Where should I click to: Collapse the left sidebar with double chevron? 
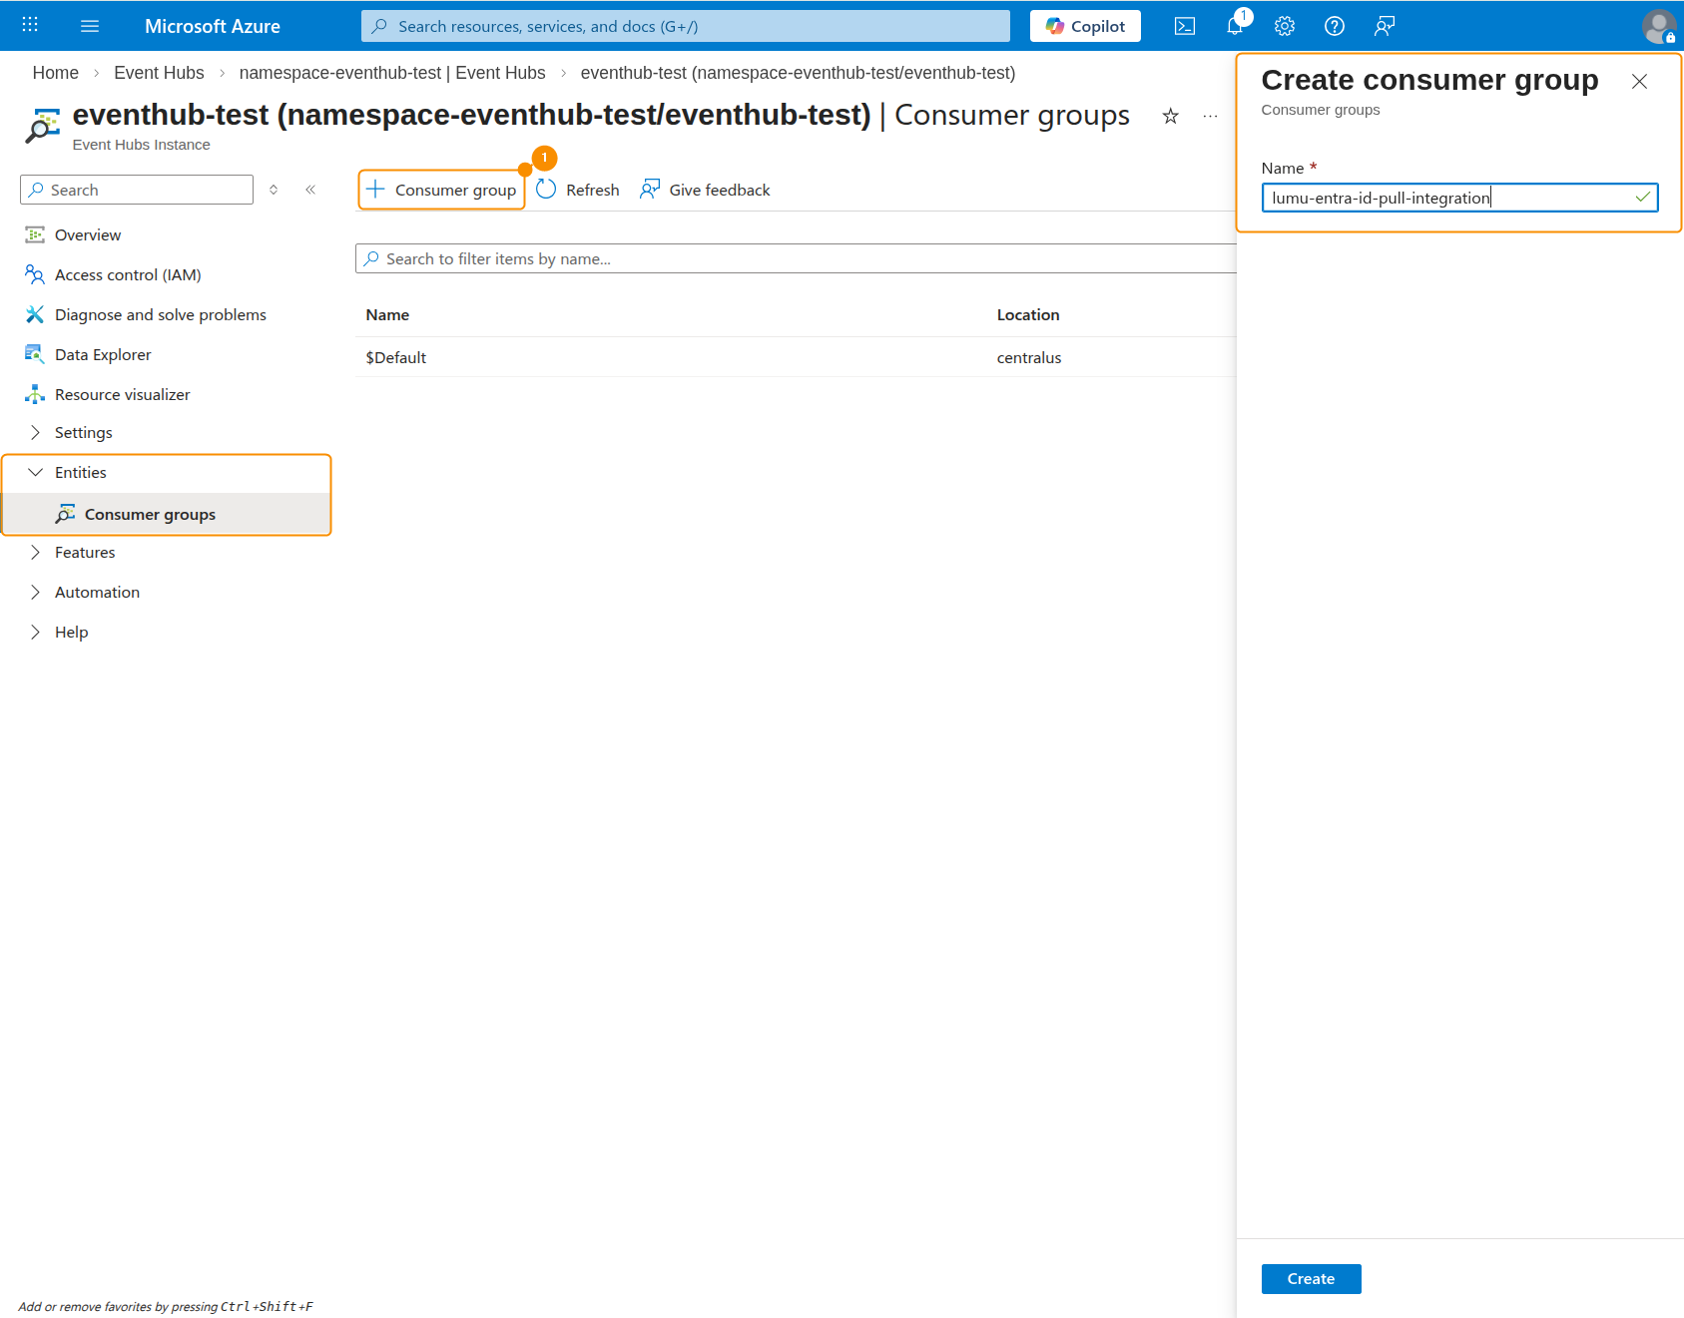click(x=310, y=190)
